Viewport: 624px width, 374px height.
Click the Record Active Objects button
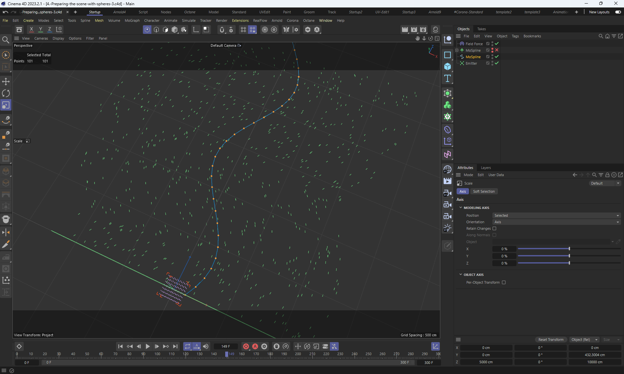pyautogui.click(x=246, y=346)
